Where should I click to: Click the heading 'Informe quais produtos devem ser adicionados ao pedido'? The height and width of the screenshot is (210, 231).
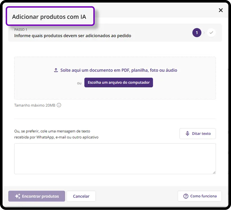pos(73,36)
